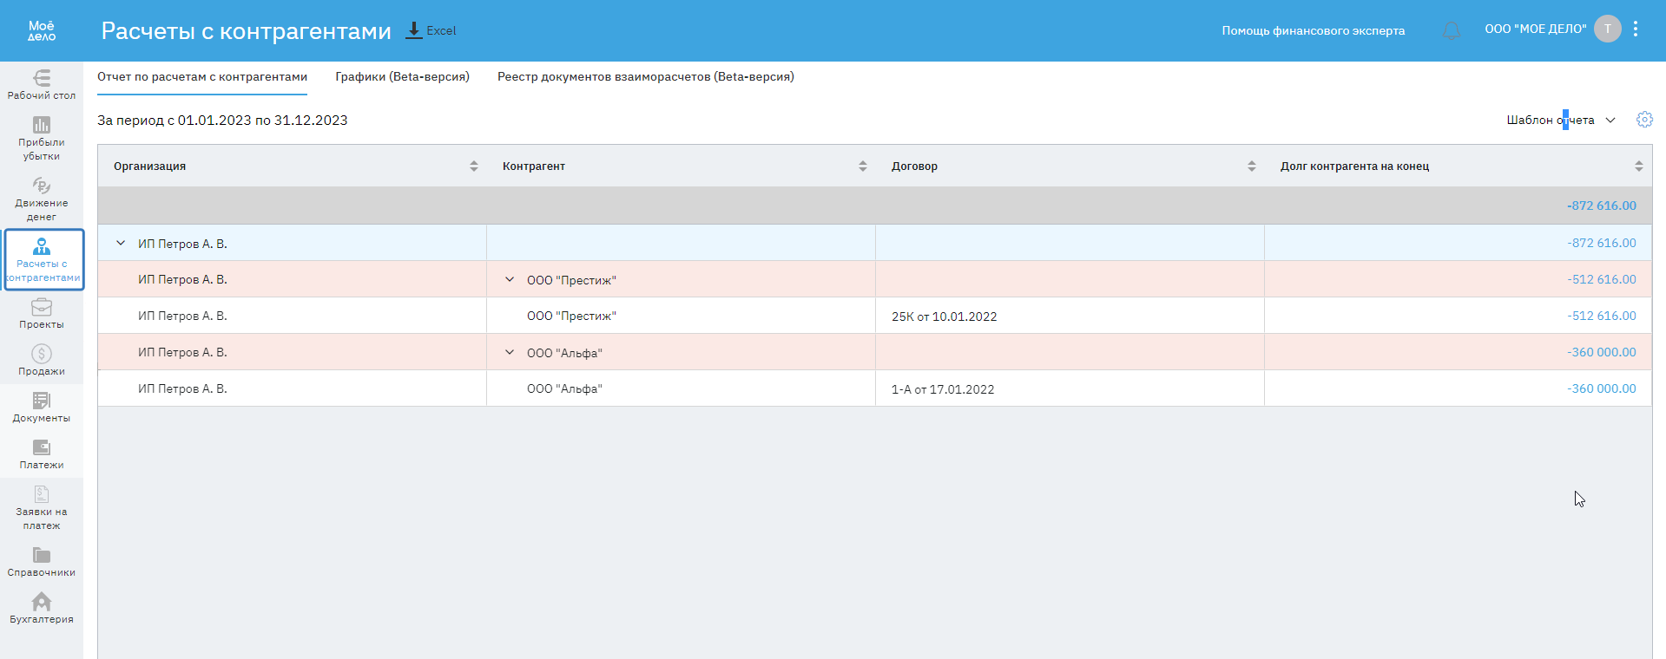Sort by Долг контрагента на конец
1666x659 pixels.
pyautogui.click(x=1639, y=166)
